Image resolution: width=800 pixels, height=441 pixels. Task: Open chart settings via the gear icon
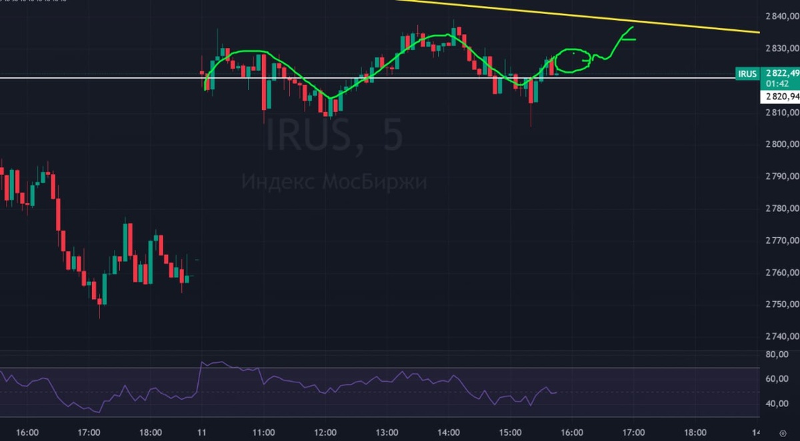click(783, 433)
